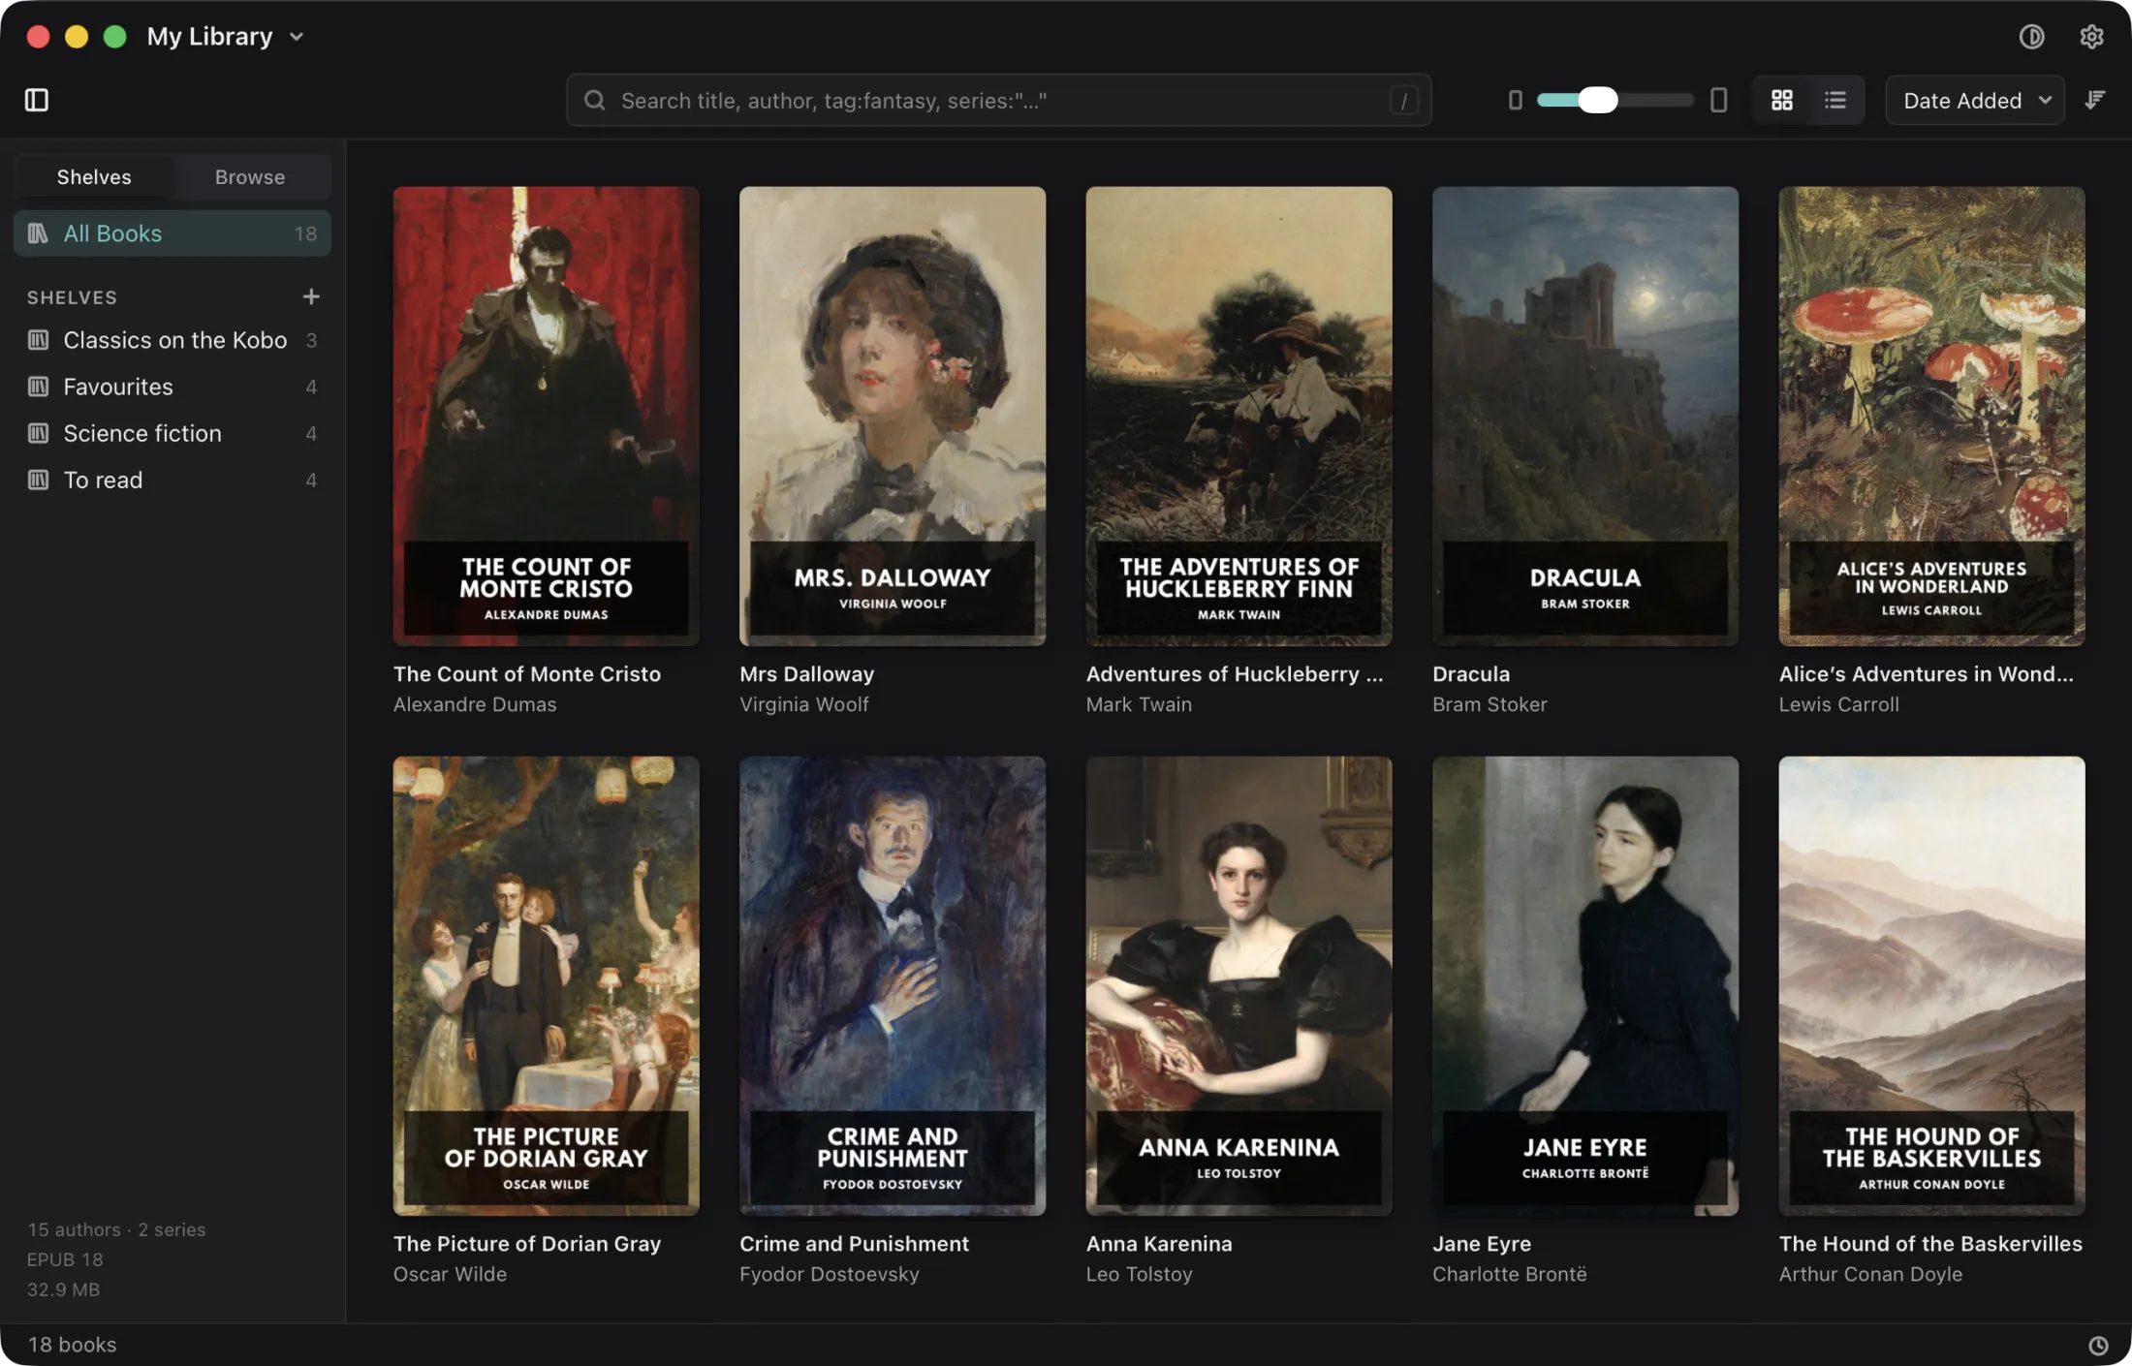This screenshot has width=2132, height=1366.
Task: Click the '18 books' status text
Action: [72, 1345]
